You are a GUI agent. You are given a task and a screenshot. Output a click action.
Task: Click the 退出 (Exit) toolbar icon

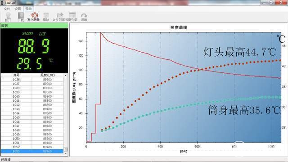(84, 17)
